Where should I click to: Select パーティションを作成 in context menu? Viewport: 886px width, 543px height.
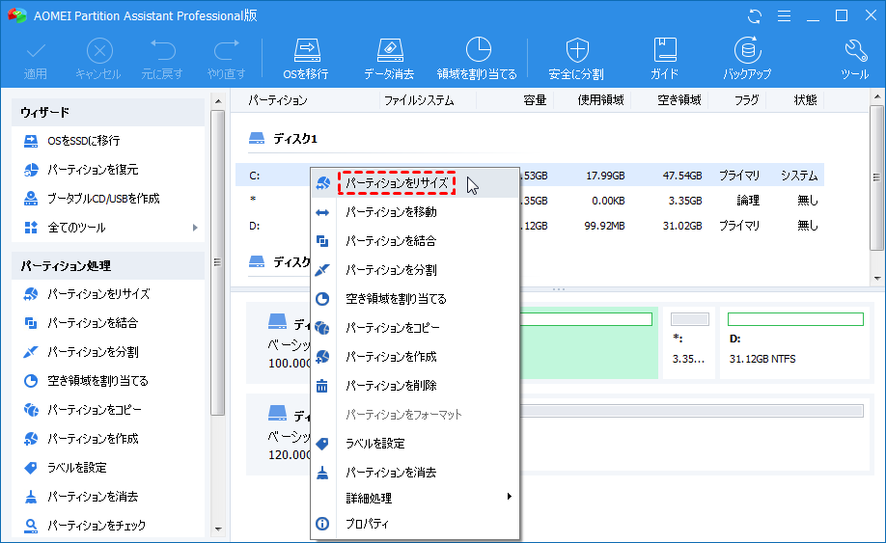tap(415, 357)
